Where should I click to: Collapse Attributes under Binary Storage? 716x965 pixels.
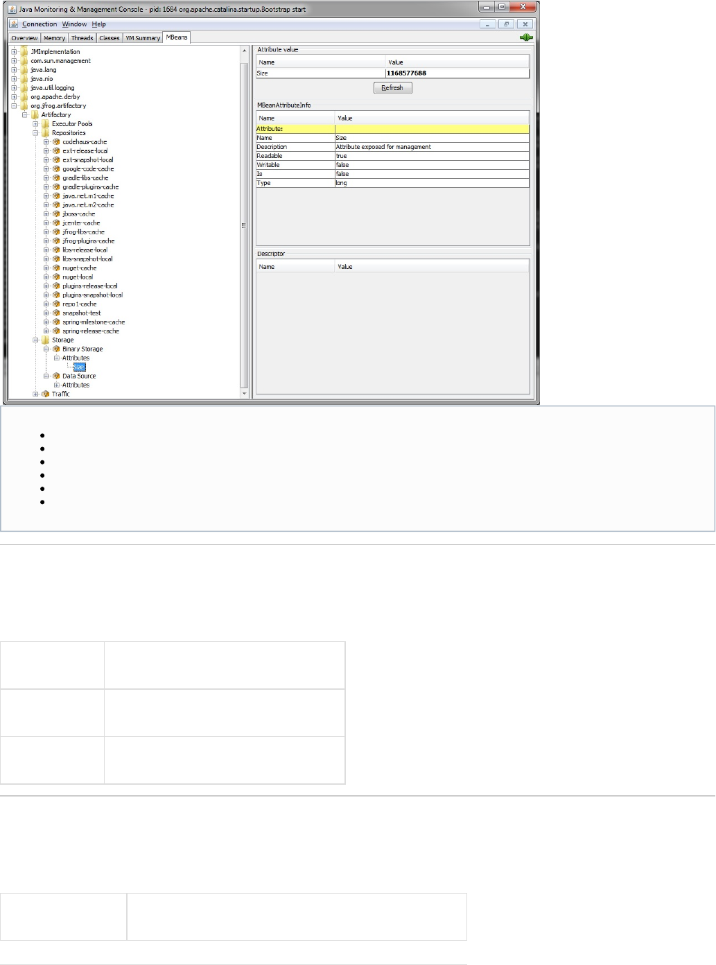point(57,358)
